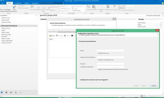Click the Nome input field
Viewport: 164px width, 98px height.
pyautogui.click(x=110, y=51)
